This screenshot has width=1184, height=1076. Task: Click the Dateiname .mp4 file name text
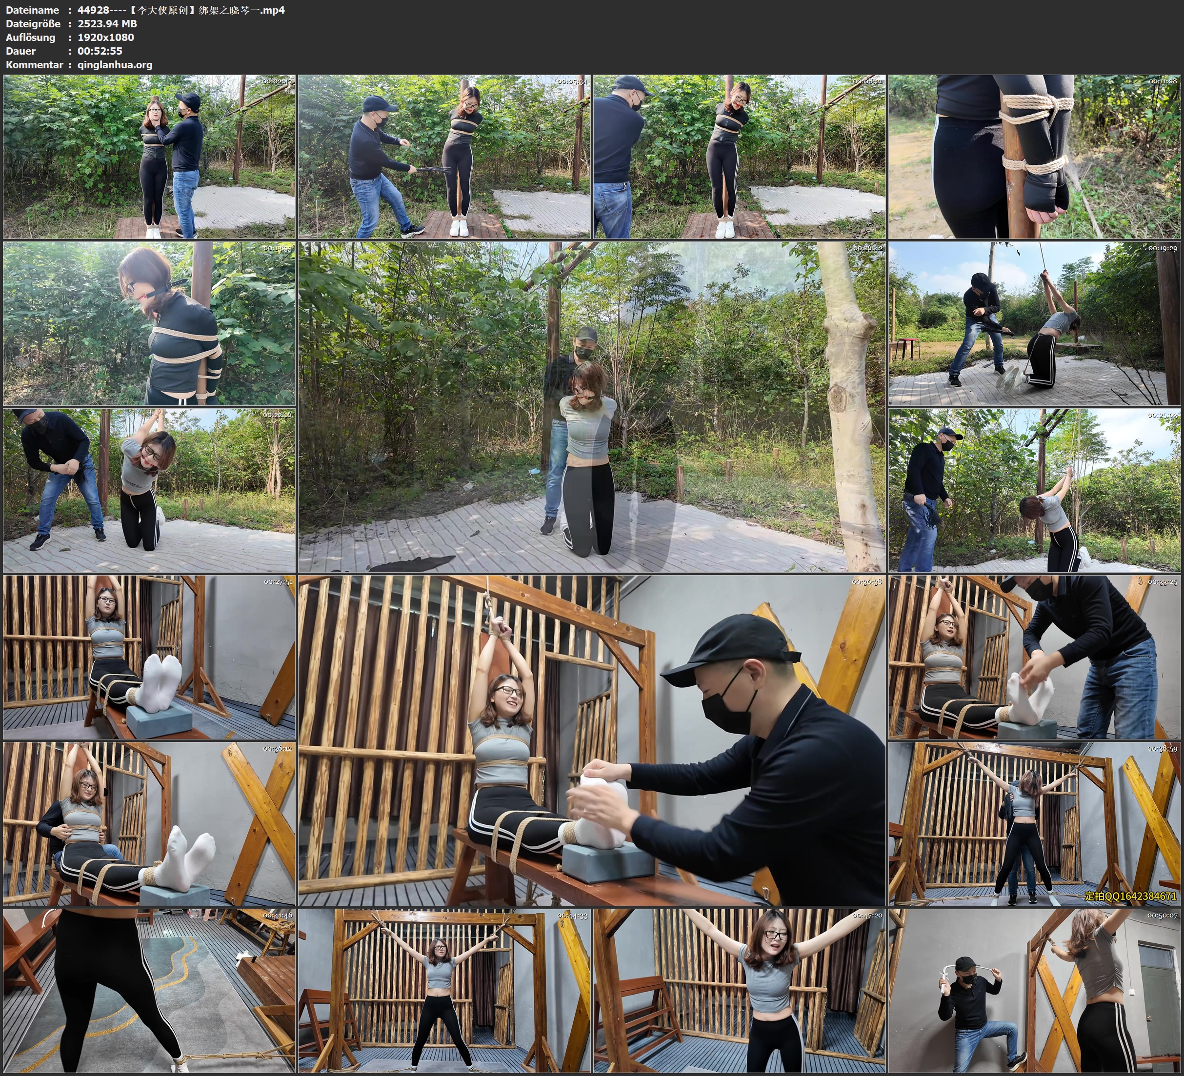pos(181,10)
